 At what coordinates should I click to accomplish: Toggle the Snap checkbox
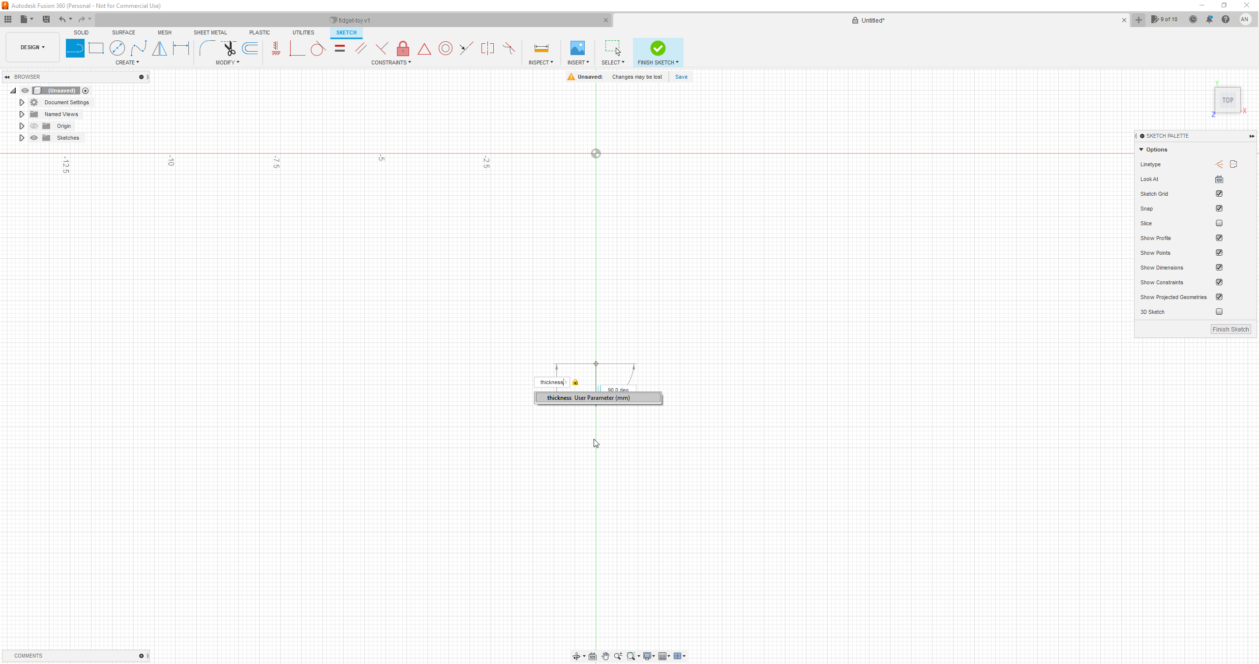click(1219, 208)
